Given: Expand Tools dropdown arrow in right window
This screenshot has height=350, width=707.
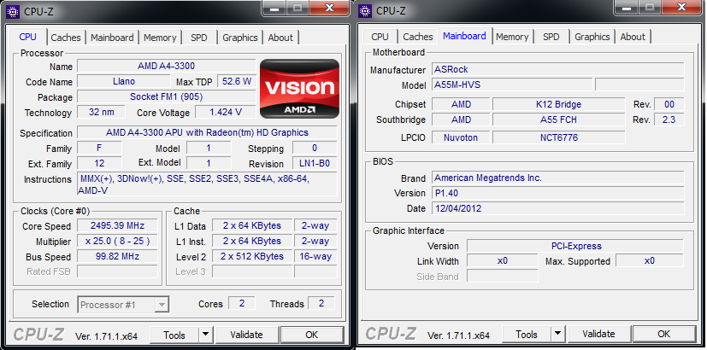Looking at the screenshot, I should [557, 334].
